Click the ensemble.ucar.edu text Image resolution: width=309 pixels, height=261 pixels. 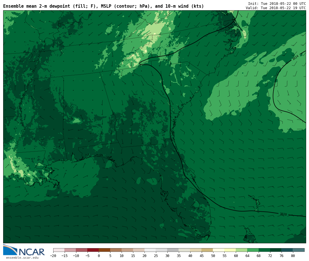click(x=22, y=258)
